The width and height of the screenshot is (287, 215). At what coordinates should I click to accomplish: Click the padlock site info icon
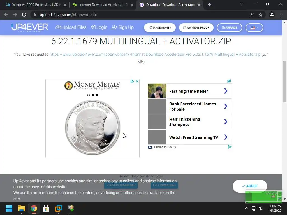point(35,15)
